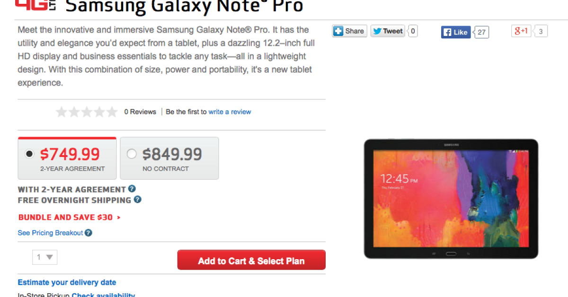This screenshot has height=297, width=568.
Task: Click Estimate your delivery date link
Action: [67, 282]
